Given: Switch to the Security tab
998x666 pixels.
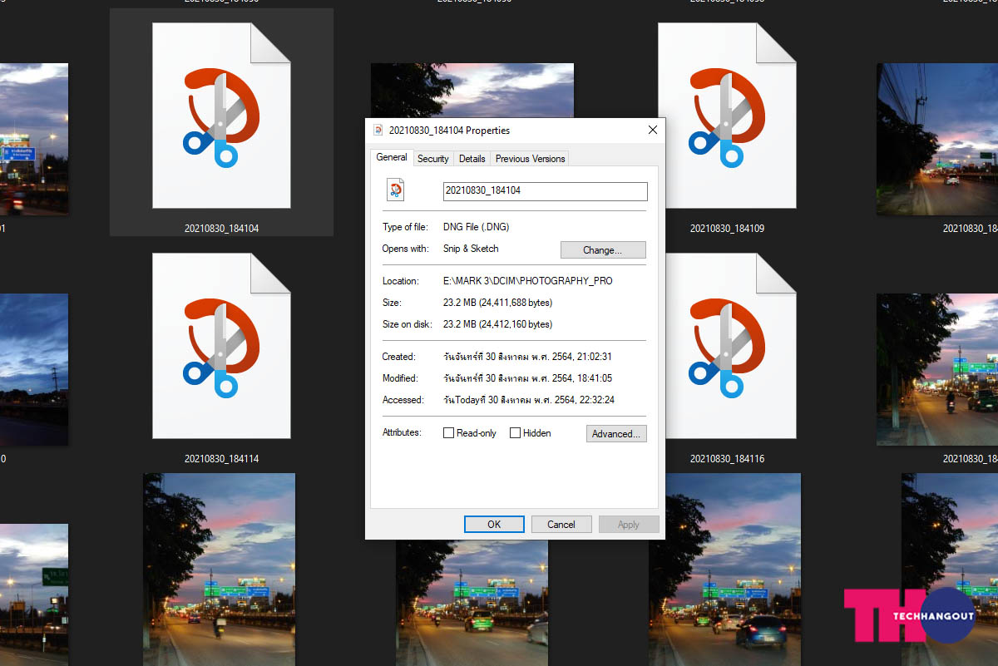Looking at the screenshot, I should point(433,159).
